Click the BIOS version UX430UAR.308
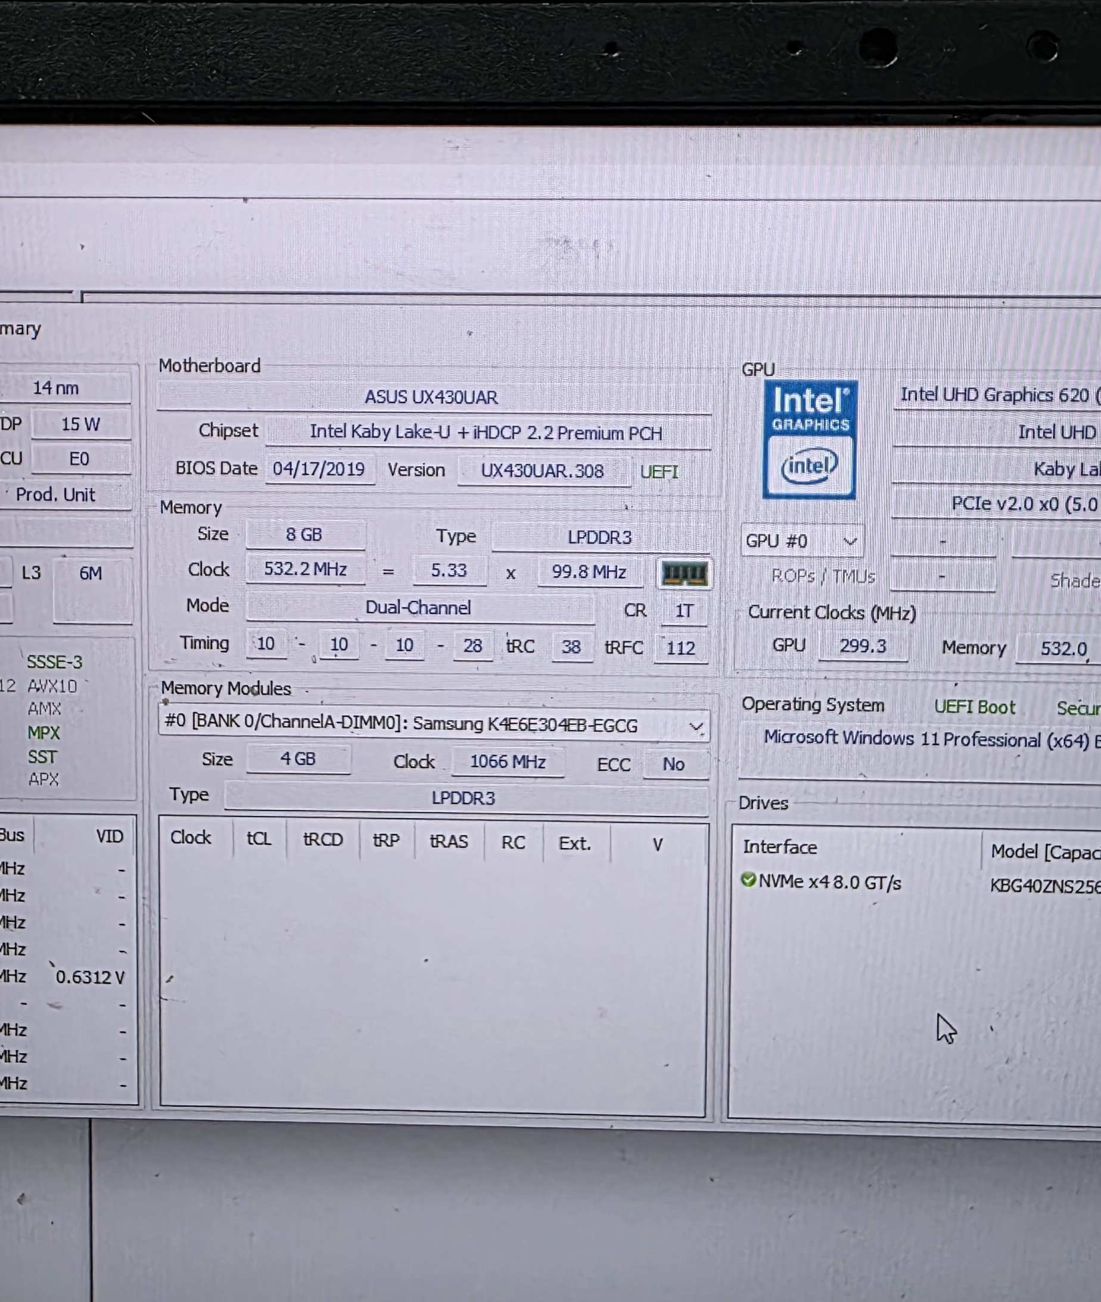Viewport: 1101px width, 1302px height. click(x=542, y=470)
